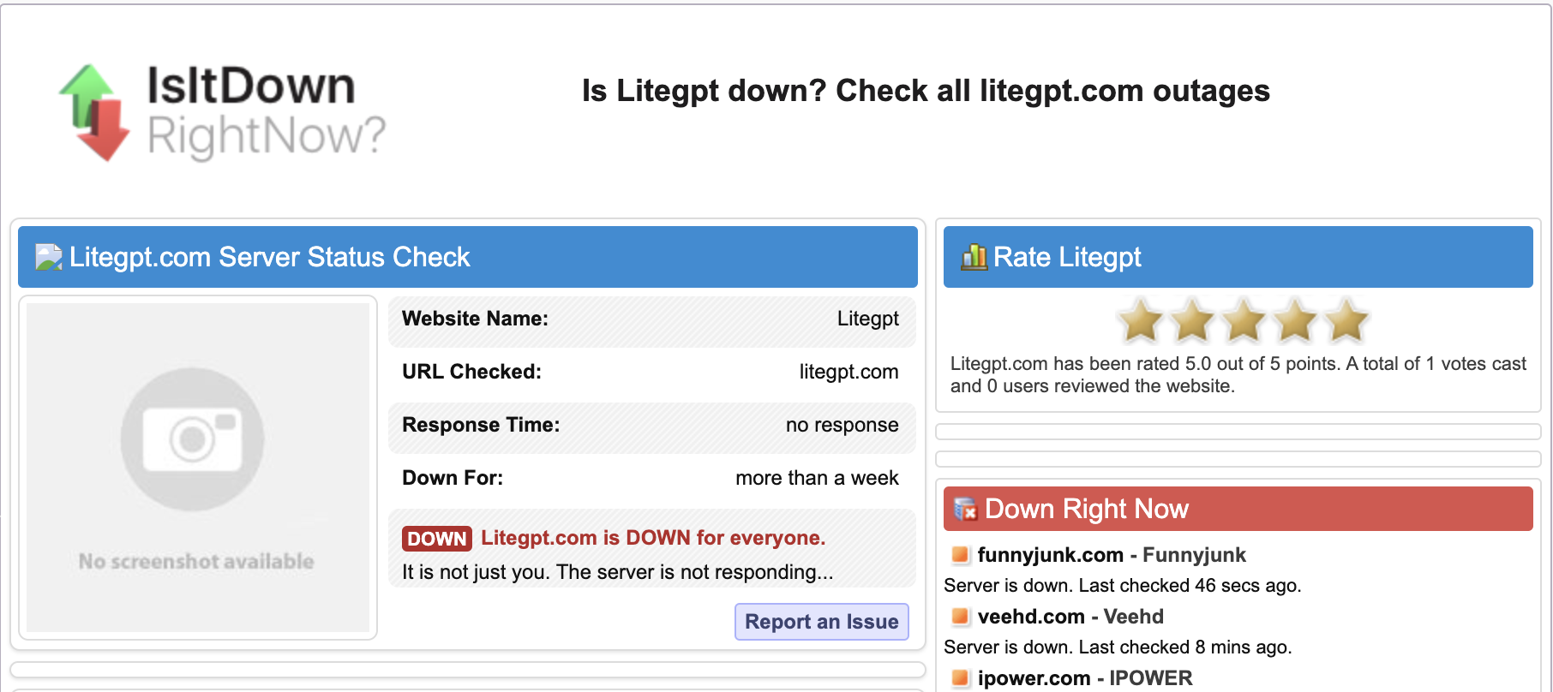
Task: Rate Litegpt one star
Action: (1141, 320)
